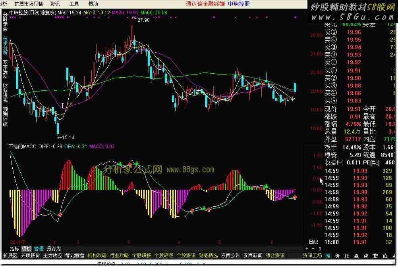Click the MA60: 20.08 indicator label
The height and width of the screenshot is (267, 398).
(154, 12)
